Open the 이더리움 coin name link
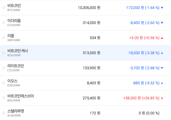171x120 pixels. click(14, 21)
